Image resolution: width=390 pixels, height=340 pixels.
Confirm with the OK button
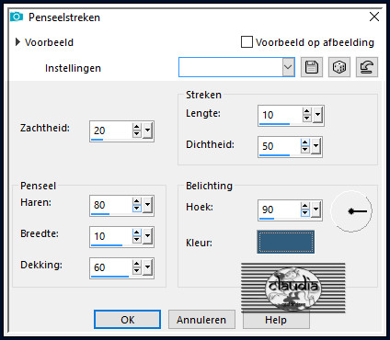(127, 320)
